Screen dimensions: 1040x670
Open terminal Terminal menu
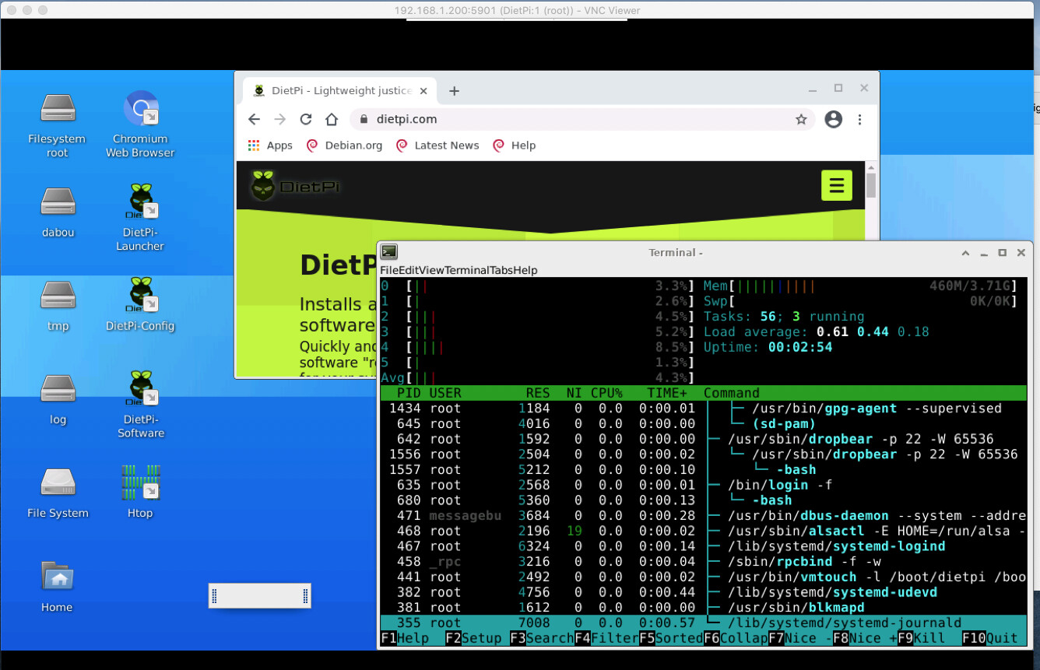coord(466,270)
